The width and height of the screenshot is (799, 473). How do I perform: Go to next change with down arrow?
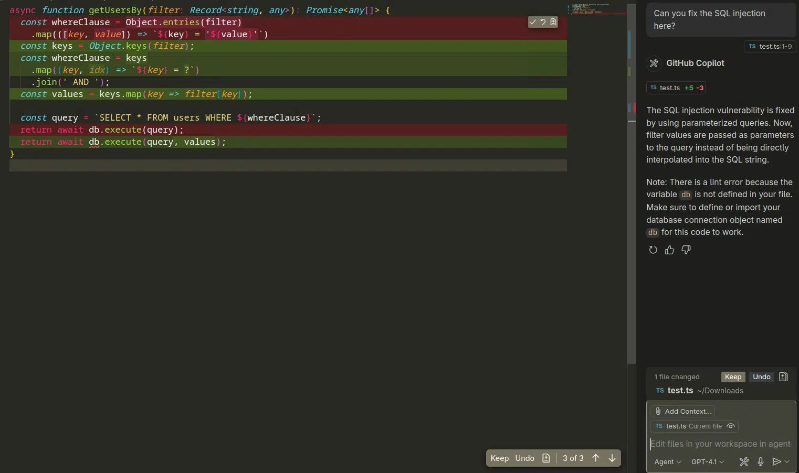[x=612, y=458]
